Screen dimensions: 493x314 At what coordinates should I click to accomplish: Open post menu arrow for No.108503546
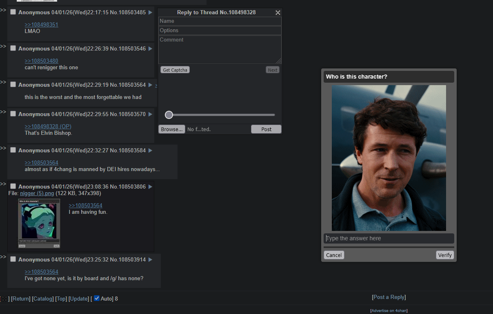150,48
